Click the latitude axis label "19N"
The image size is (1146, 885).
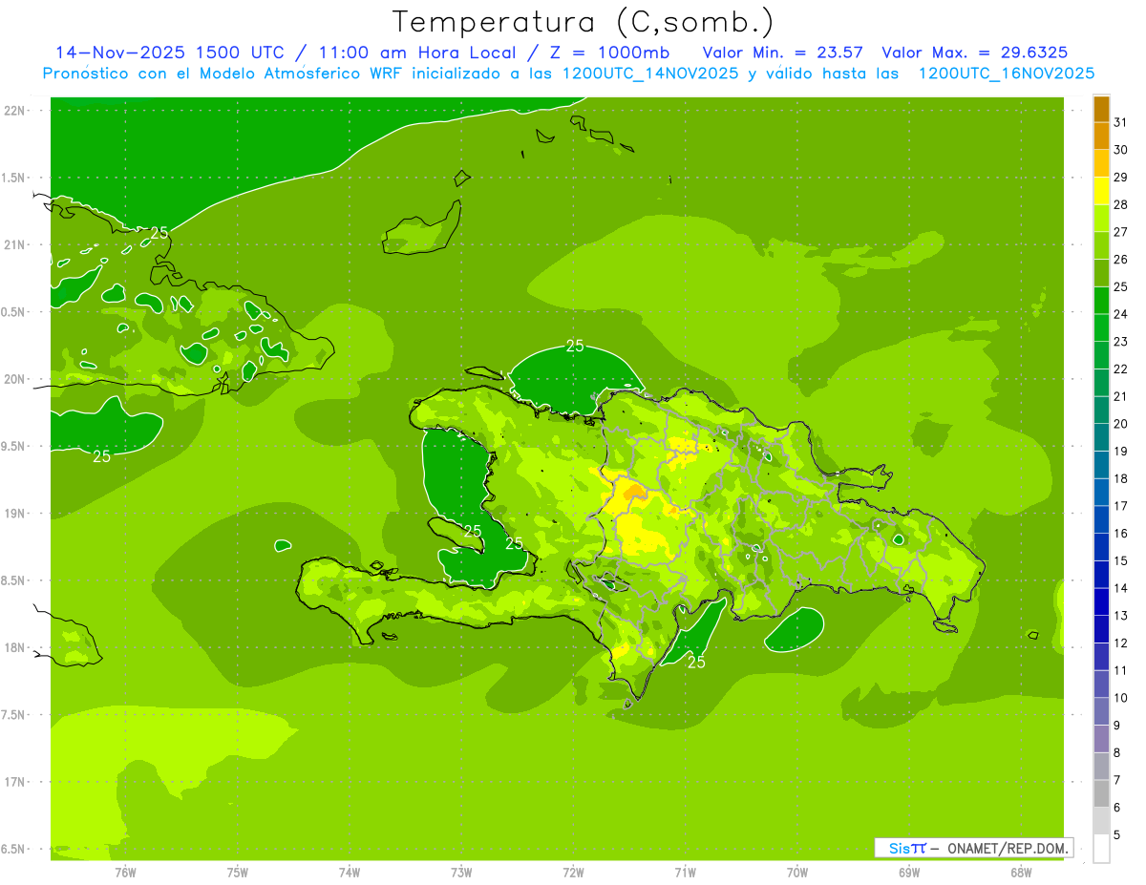[x=16, y=514]
